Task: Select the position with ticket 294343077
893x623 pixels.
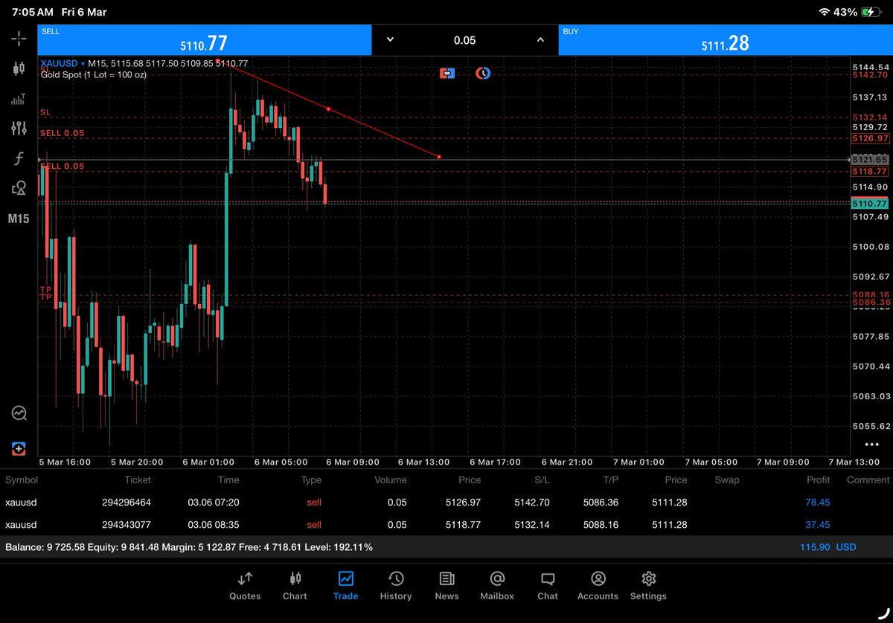Action: coord(446,524)
